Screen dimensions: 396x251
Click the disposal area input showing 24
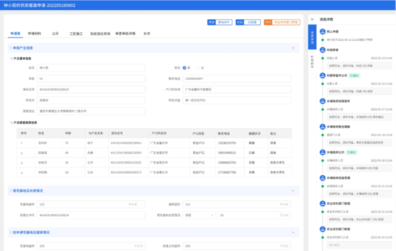point(254,215)
